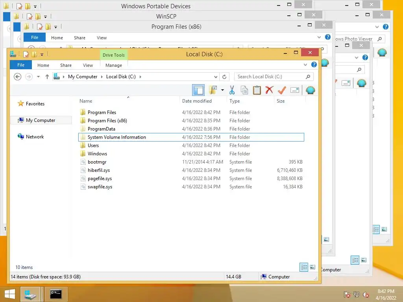Screen dimensions: 403x302
Task: Open the recent locations dropdown arrow
Action: click(x=38, y=77)
